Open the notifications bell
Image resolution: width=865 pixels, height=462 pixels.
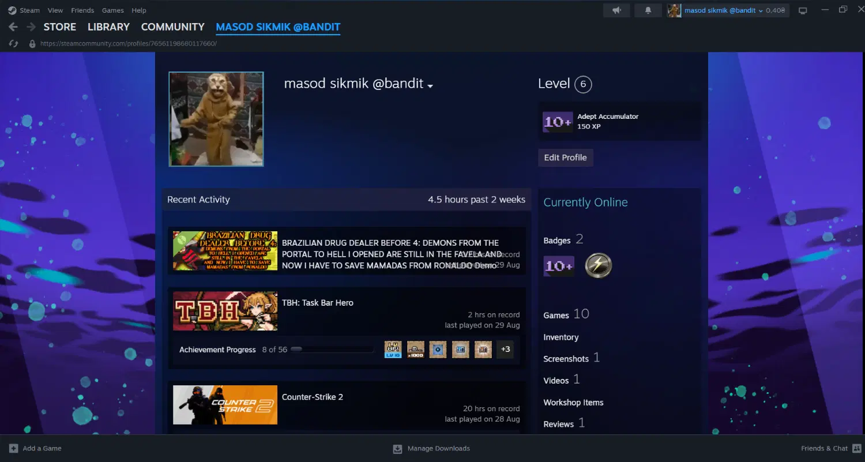(x=648, y=10)
